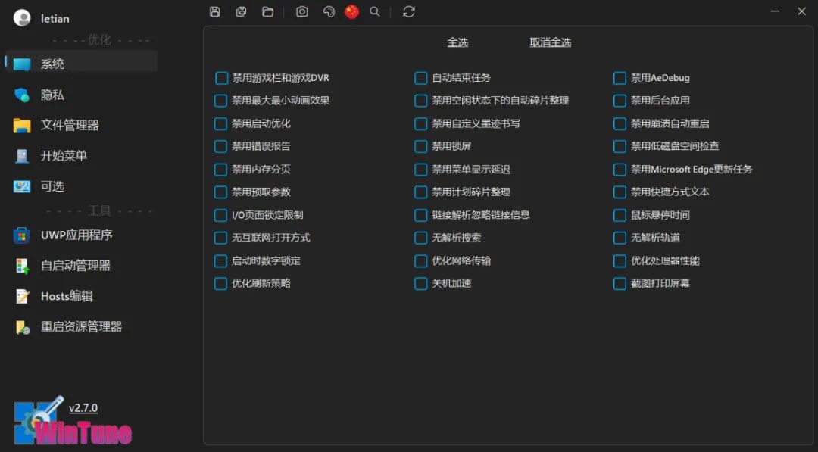Check 禁用内存分页 option
This screenshot has width=818, height=452.
221,170
